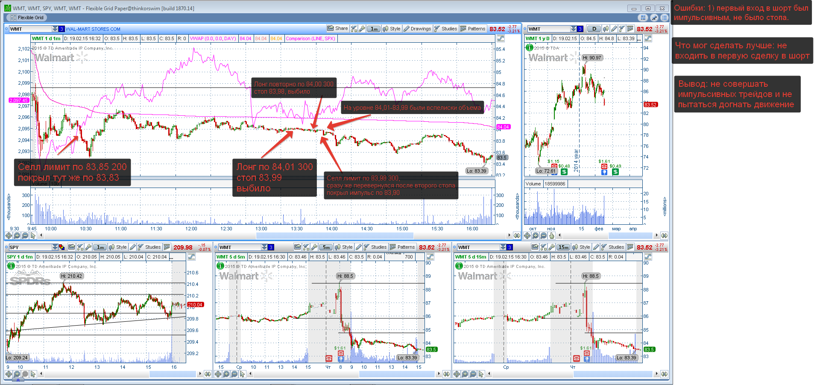Screen dimensions: 814x385
Task: Click zoom in magnifier under daily chart
Action: (535, 235)
